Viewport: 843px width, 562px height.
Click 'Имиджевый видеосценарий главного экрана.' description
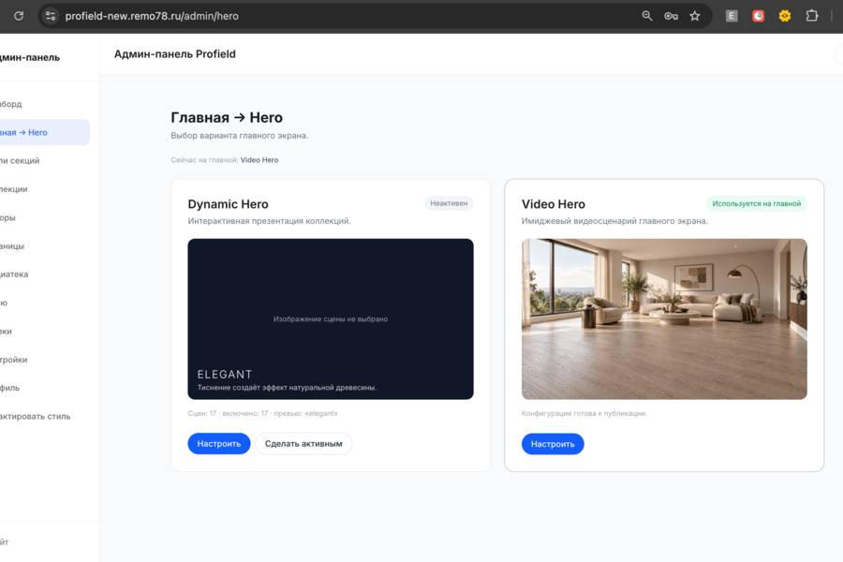pos(614,221)
